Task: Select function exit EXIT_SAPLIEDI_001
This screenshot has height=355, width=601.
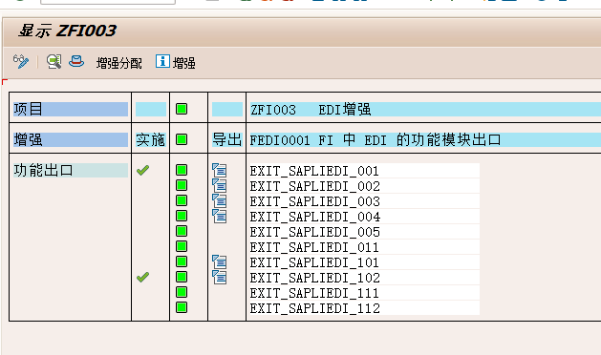Action: coord(364,171)
